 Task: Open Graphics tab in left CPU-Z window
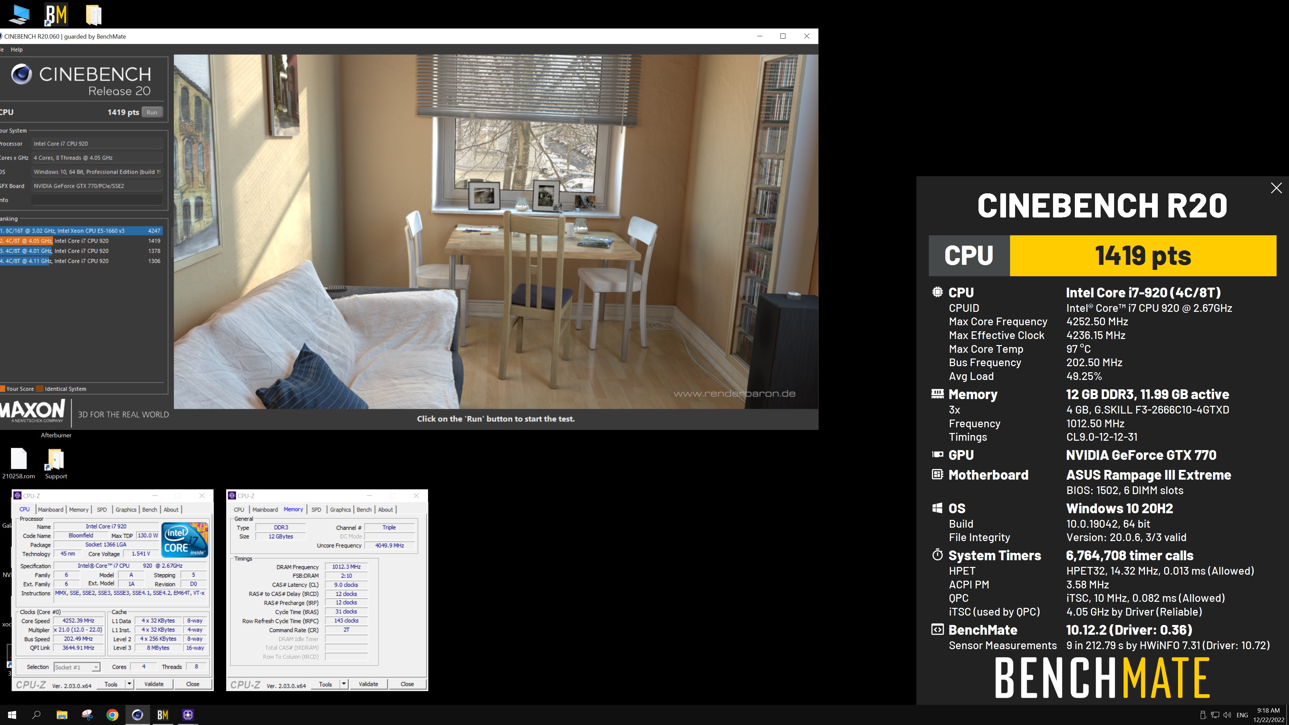pos(126,510)
